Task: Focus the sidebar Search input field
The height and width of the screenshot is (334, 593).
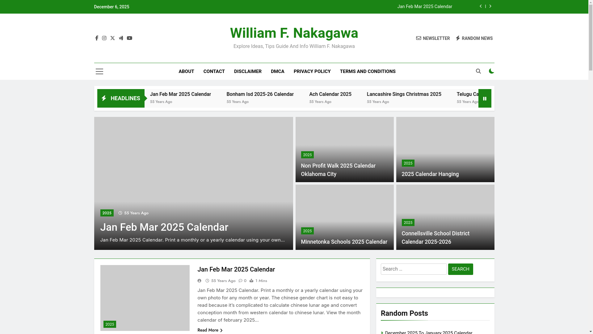Action: (414, 269)
